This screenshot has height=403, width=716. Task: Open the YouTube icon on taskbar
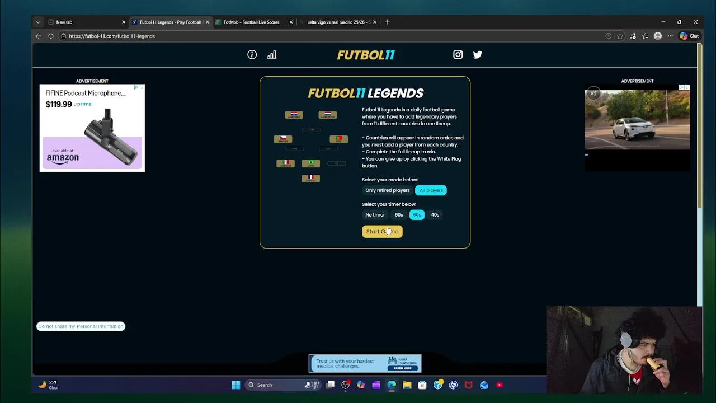pos(500,385)
